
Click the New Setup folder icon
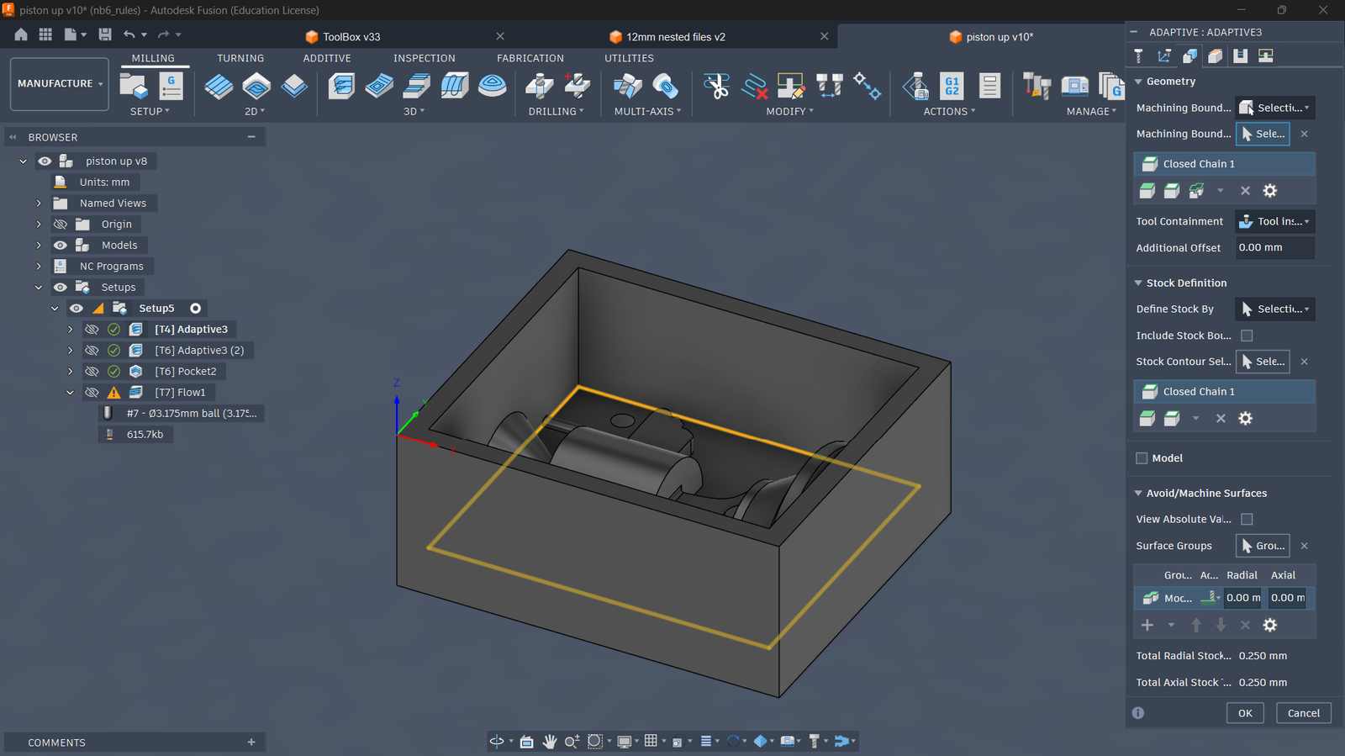(x=134, y=86)
